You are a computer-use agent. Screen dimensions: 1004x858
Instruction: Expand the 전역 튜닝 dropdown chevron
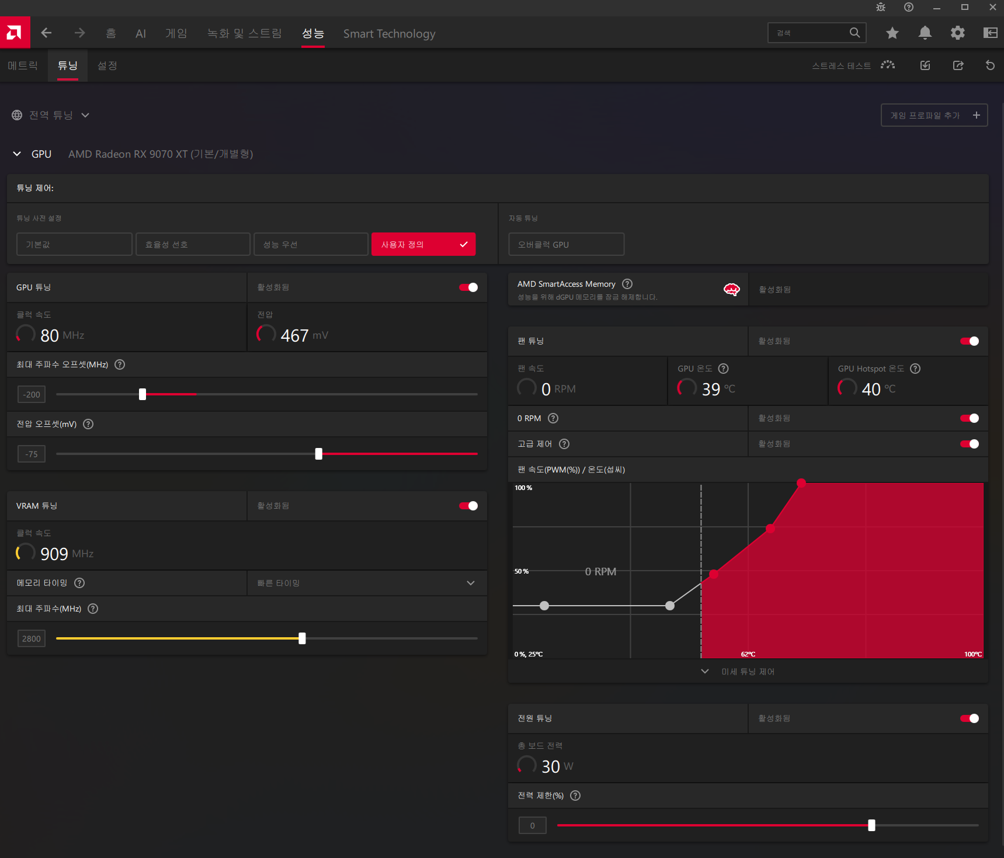[85, 115]
